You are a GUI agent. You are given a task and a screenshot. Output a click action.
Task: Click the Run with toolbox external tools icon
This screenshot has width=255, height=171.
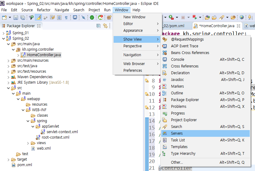[171, 17]
